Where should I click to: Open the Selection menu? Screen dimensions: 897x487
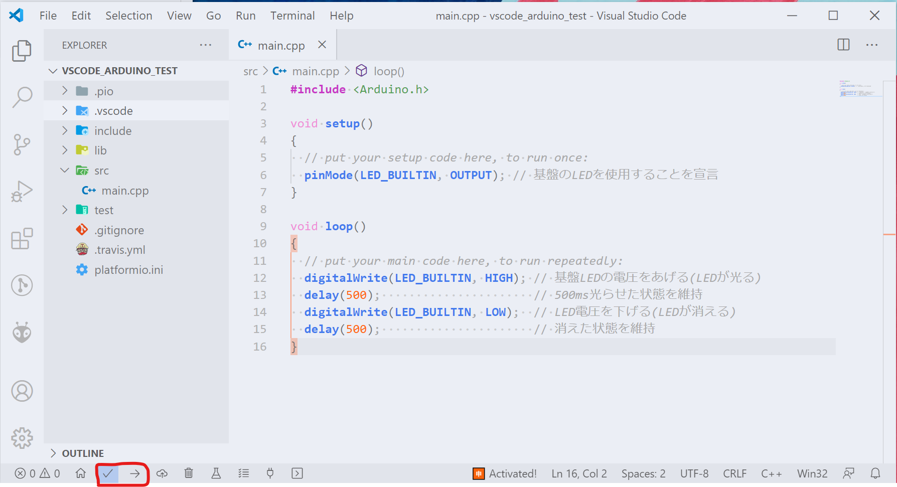pyautogui.click(x=129, y=16)
